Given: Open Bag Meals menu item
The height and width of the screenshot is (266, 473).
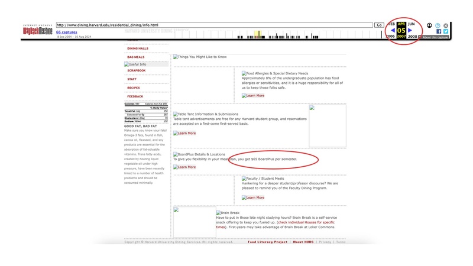Looking at the screenshot, I should pyautogui.click(x=136, y=57).
